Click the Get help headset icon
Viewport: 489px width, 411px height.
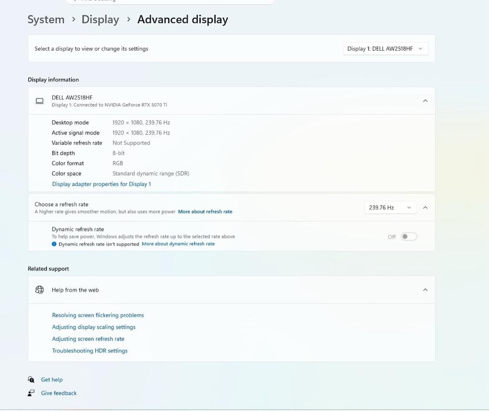pyautogui.click(x=31, y=379)
